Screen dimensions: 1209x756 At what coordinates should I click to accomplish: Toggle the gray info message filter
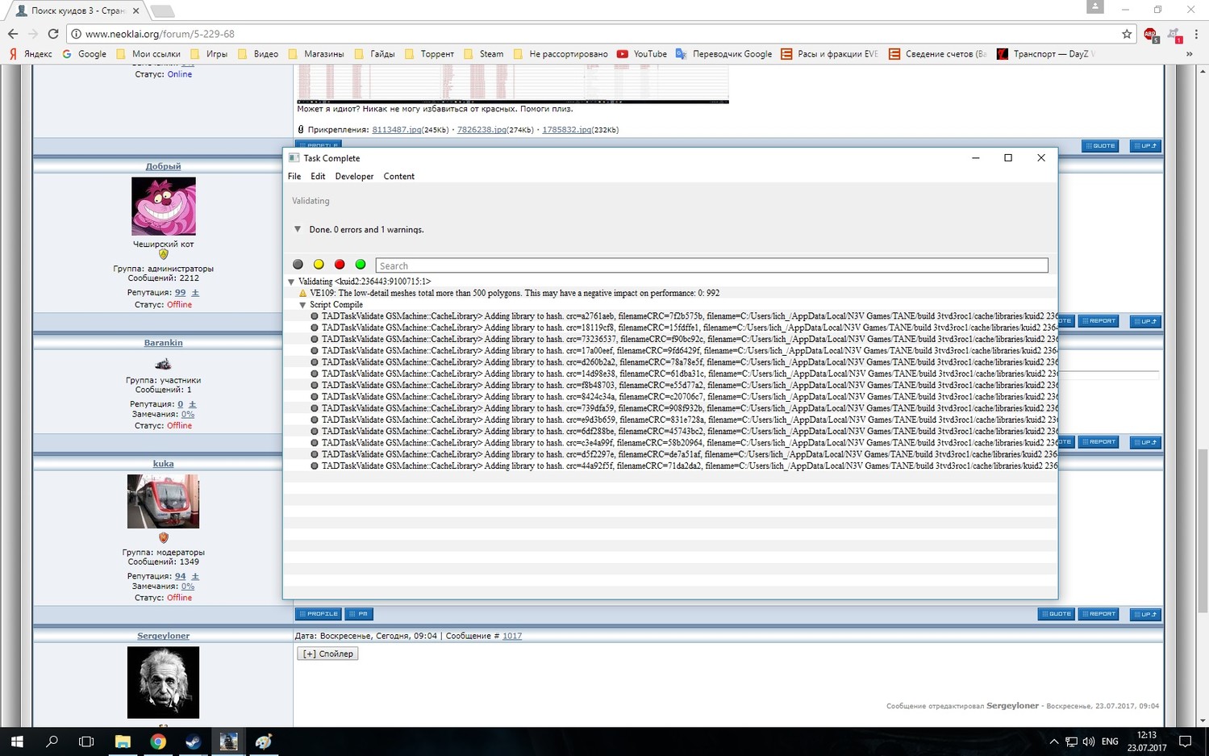coord(298,265)
